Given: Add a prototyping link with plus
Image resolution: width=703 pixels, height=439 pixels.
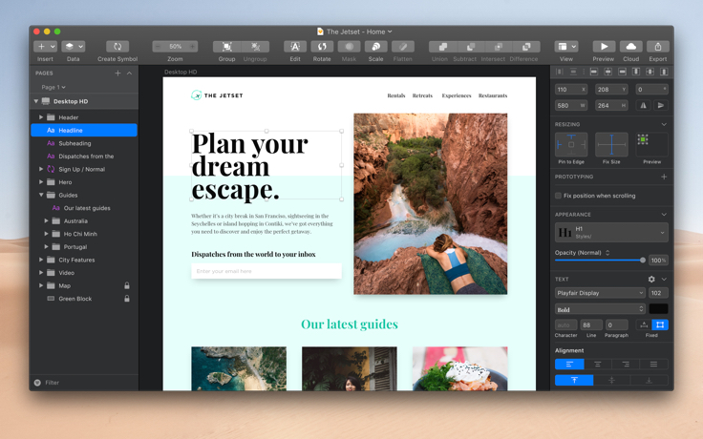Looking at the screenshot, I should 664,177.
